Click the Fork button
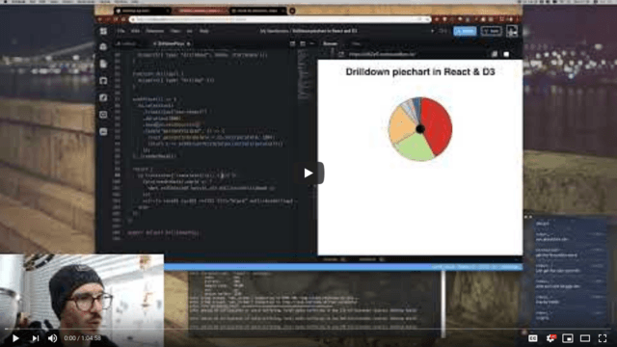This screenshot has width=617, height=347. coord(491,31)
